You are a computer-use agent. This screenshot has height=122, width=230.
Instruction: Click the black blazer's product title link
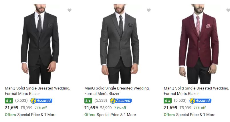pos(37,91)
